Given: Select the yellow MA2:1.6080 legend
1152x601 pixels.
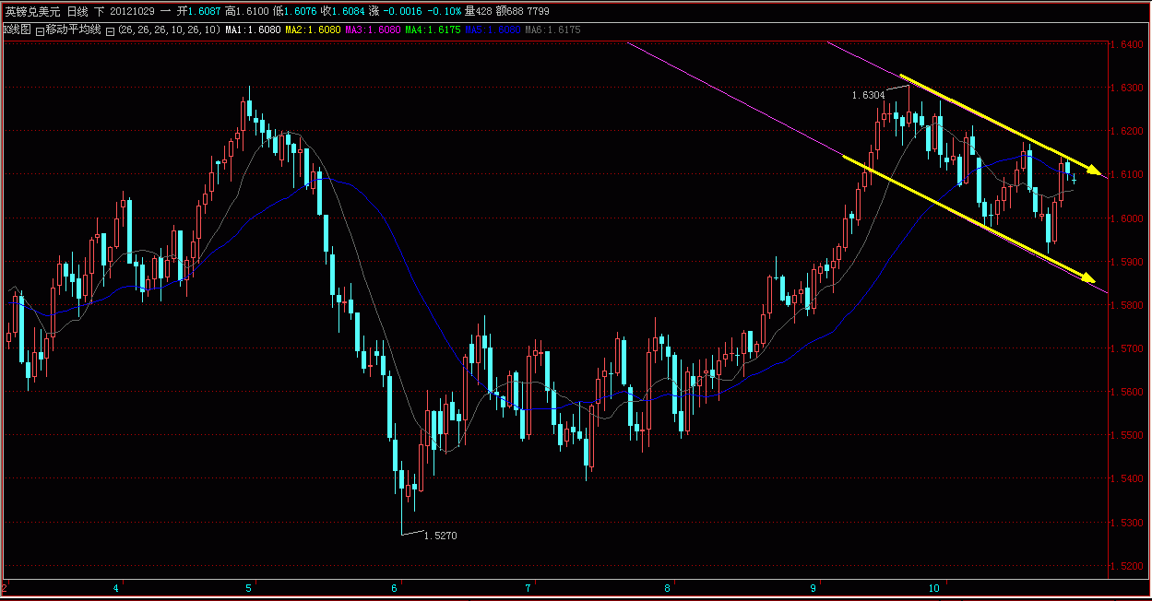Looking at the screenshot, I should point(314,29).
